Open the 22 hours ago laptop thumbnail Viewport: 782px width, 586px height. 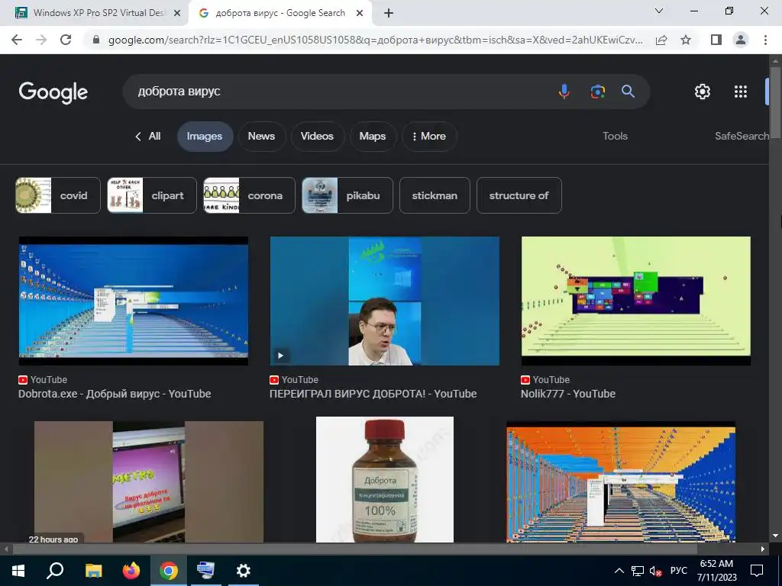pyautogui.click(x=149, y=482)
